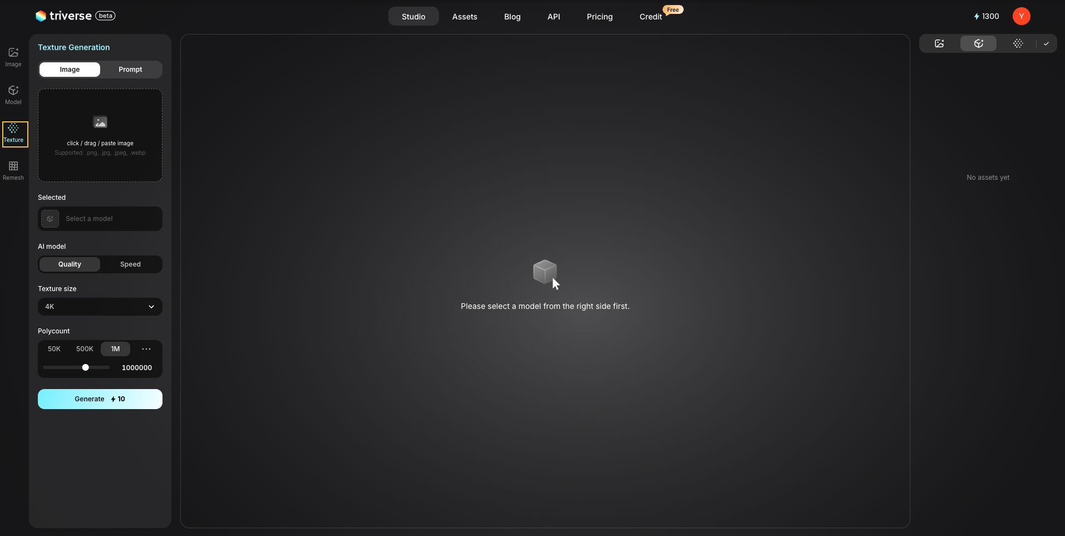This screenshot has width=1065, height=536.
Task: Set AI model to Quality
Action: 70,264
